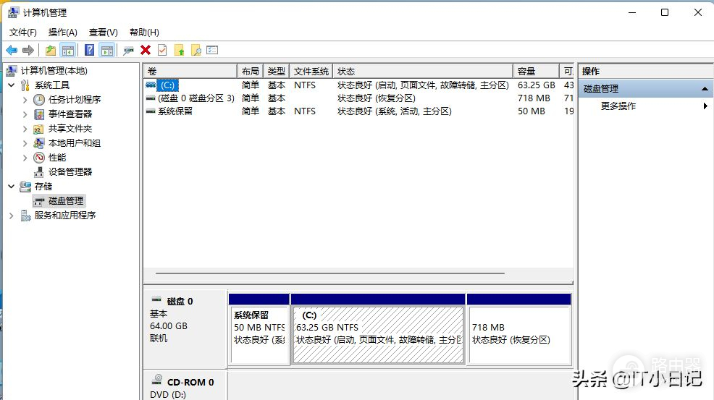Click the folder with magnifier toolbar icon
Image resolution: width=714 pixels, height=400 pixels.
(x=196, y=50)
